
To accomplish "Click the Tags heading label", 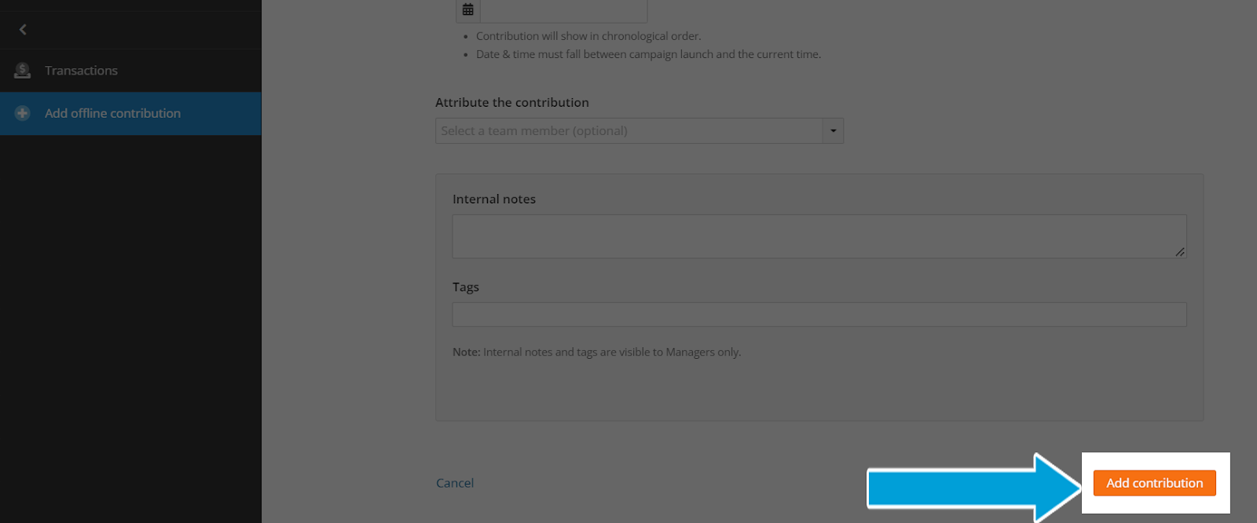I will click(466, 287).
